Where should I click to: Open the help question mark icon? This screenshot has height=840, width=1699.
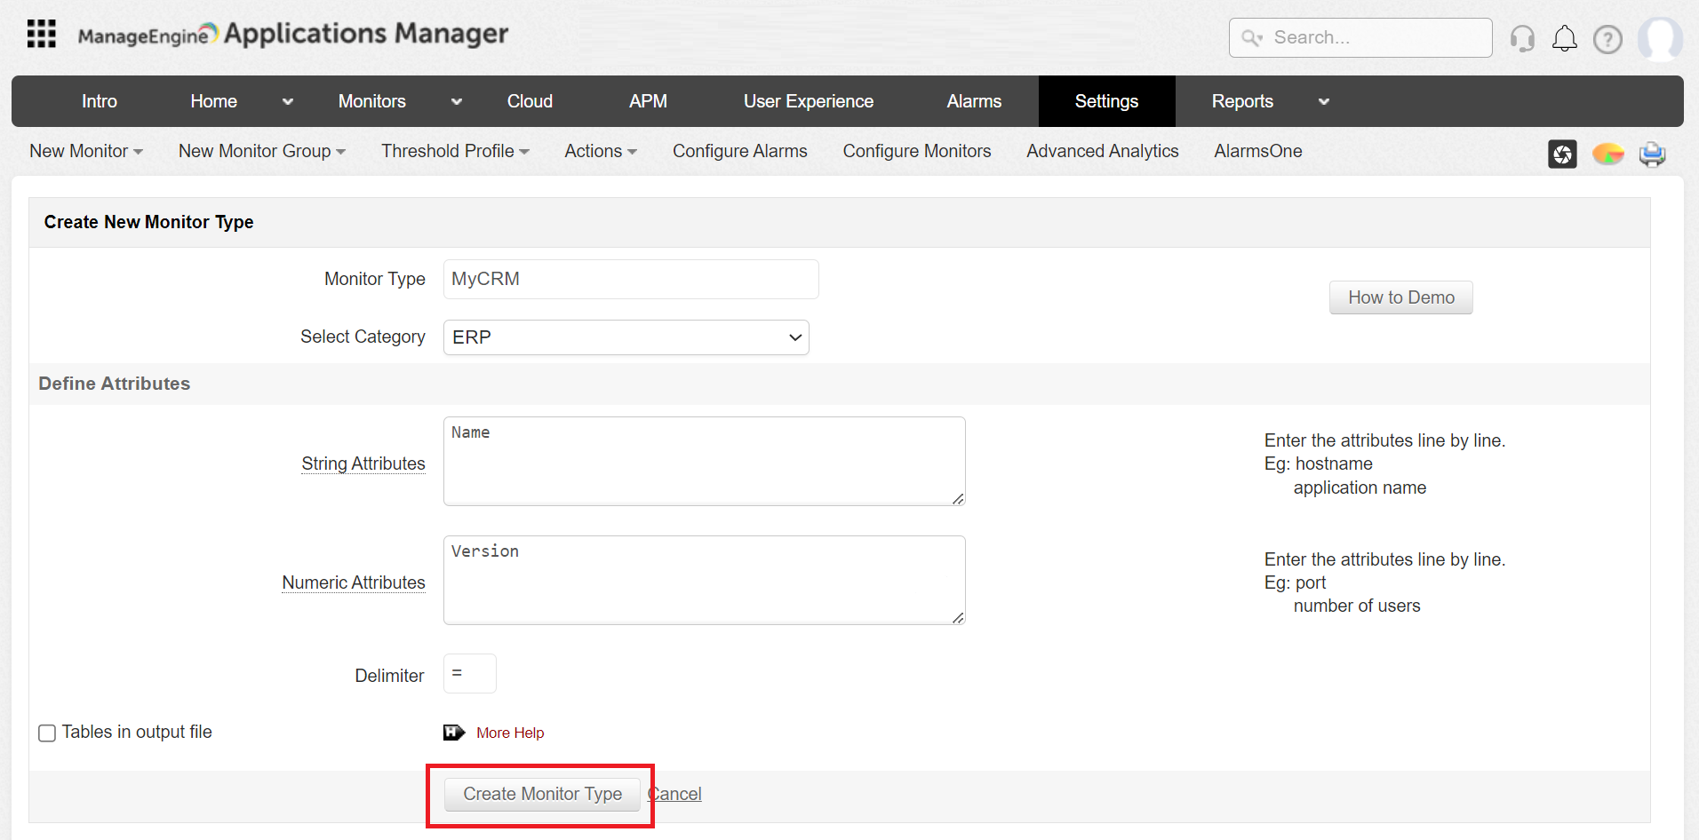pos(1607,39)
